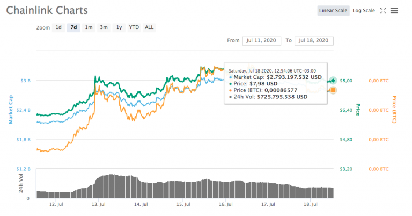Click the green price diamond marker
The width and height of the screenshot is (412, 216).
(333, 81)
